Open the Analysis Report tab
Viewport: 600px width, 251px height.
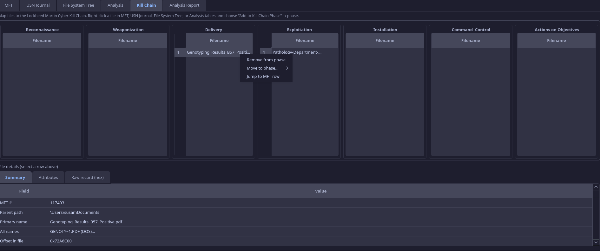coord(184,5)
